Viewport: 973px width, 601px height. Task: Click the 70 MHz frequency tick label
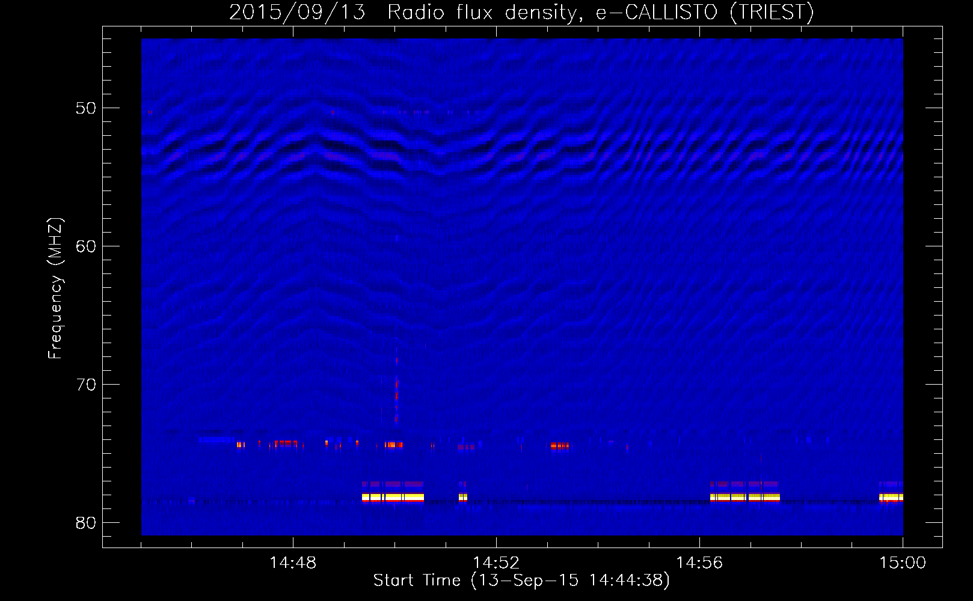click(x=87, y=385)
